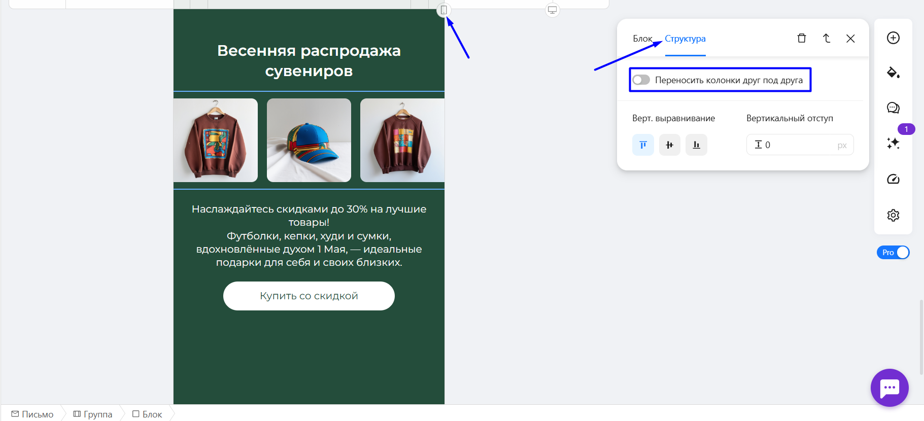Click the vertical indent px input field
924x421 pixels.
[x=799, y=145]
